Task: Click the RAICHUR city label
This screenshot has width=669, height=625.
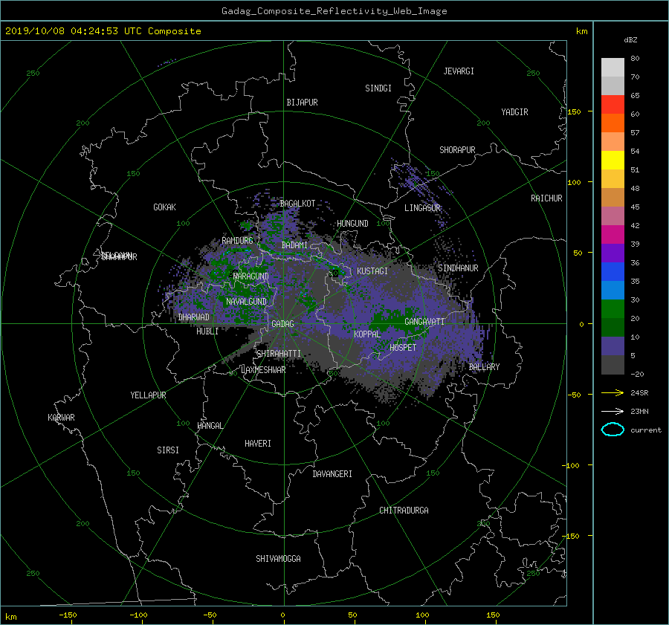Action: (x=546, y=198)
